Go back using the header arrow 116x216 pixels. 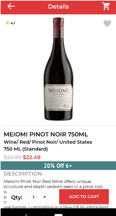11,6
